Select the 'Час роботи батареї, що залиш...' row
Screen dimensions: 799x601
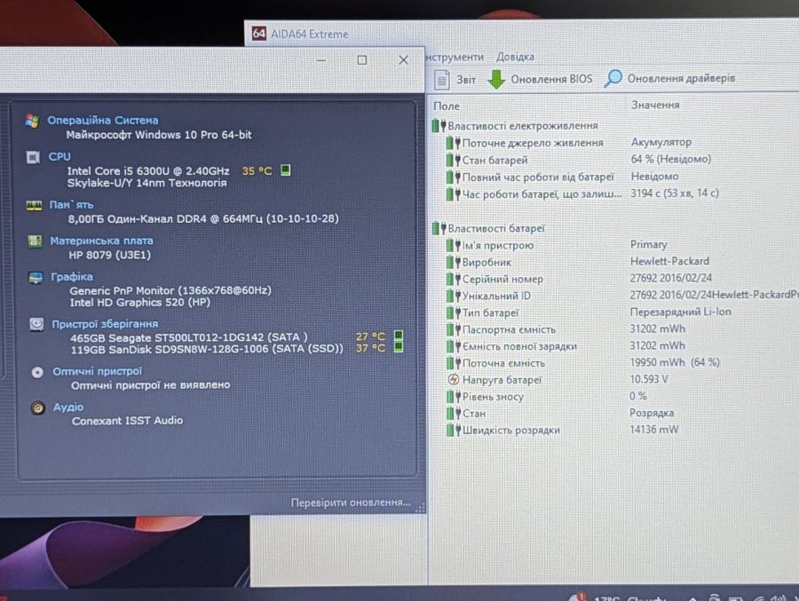(x=615, y=194)
